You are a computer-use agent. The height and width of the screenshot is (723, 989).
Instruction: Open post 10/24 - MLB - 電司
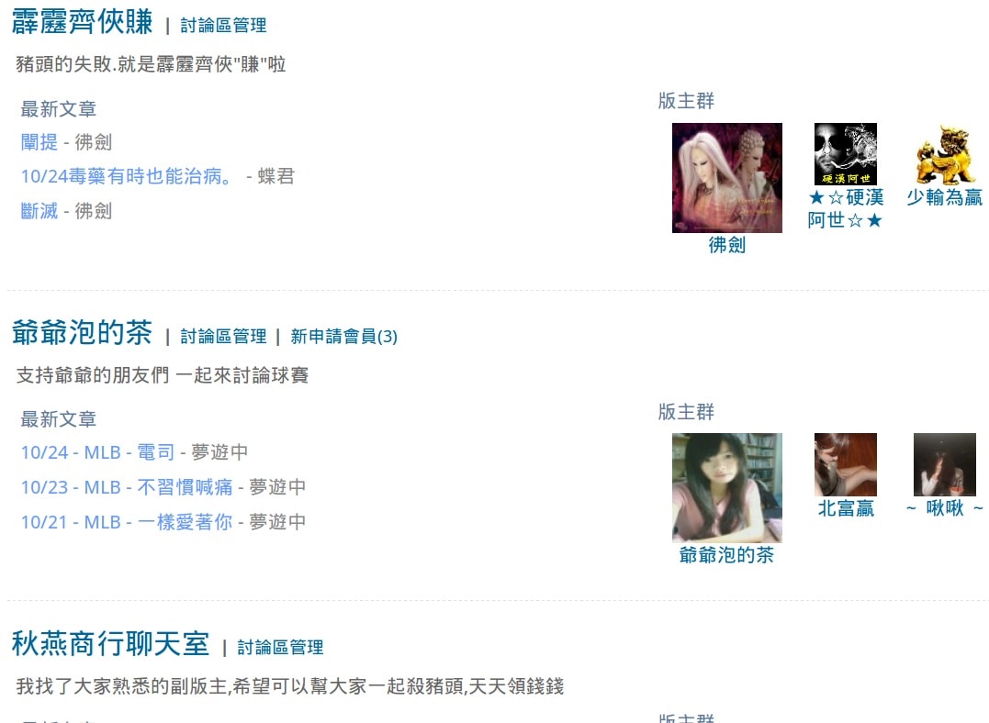pyautogui.click(x=97, y=452)
